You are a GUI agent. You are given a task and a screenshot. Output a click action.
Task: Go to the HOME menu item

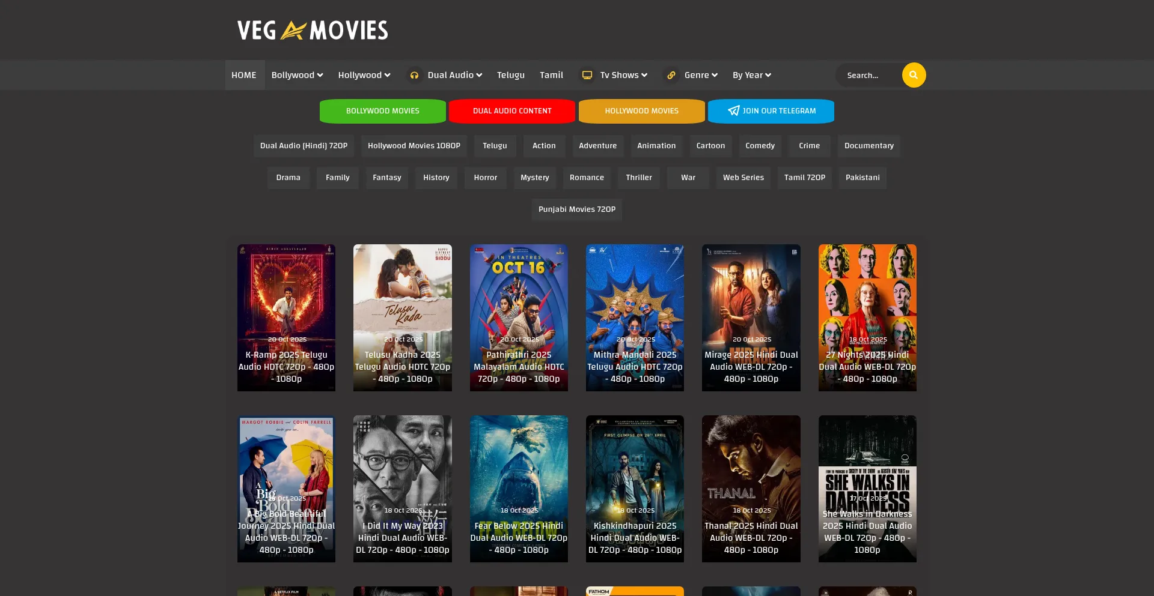(244, 75)
